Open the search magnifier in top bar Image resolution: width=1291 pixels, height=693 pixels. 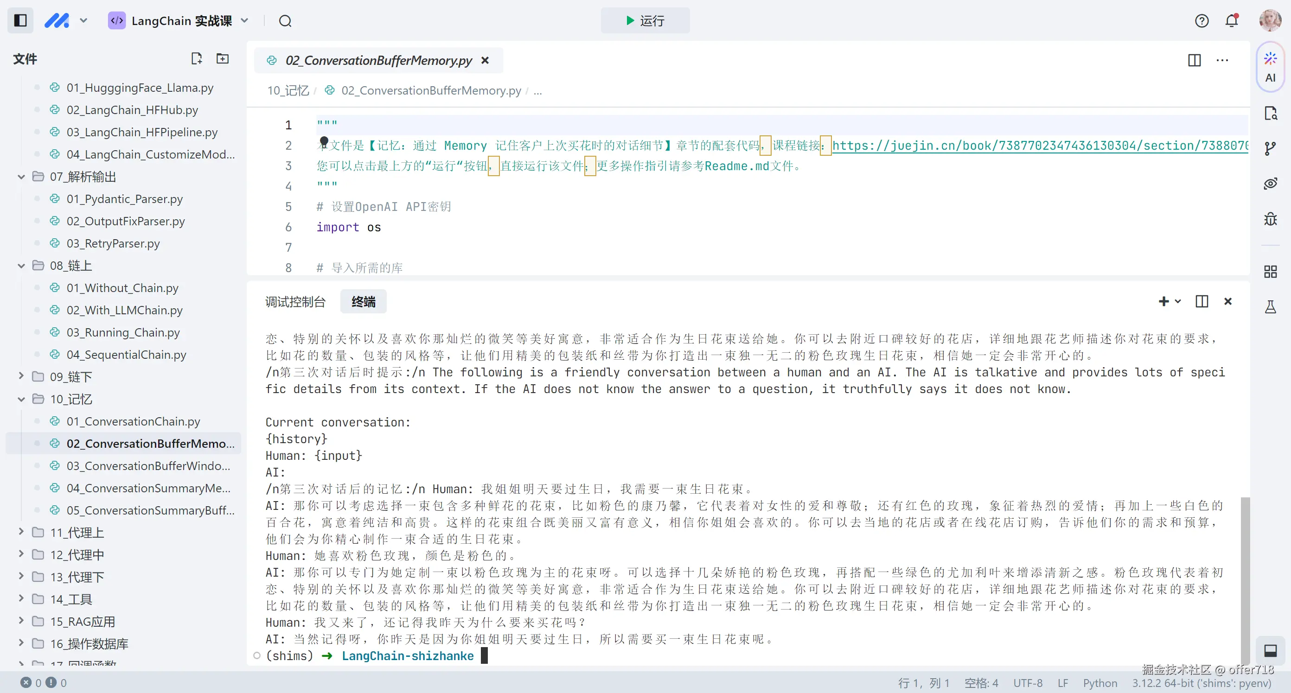(285, 21)
